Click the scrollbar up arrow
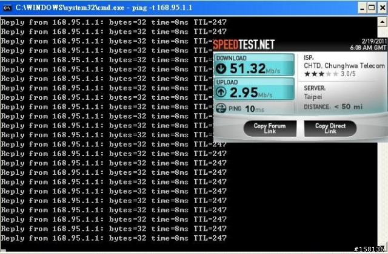The width and height of the screenshot is (388, 254). pos(382,22)
